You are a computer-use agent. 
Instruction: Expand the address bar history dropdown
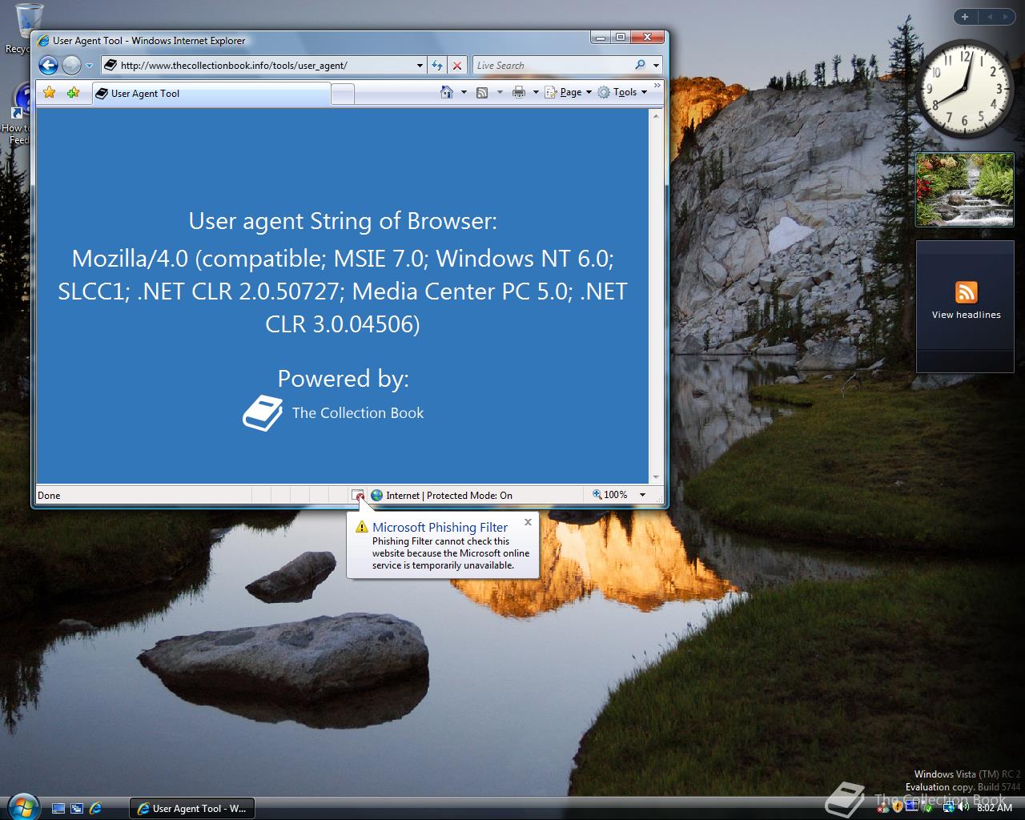pos(420,66)
